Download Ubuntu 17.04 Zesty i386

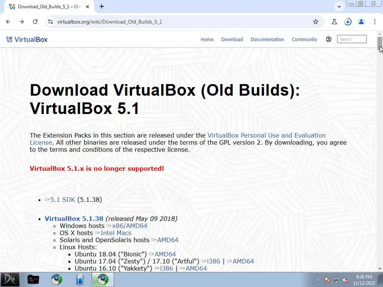[214, 261]
